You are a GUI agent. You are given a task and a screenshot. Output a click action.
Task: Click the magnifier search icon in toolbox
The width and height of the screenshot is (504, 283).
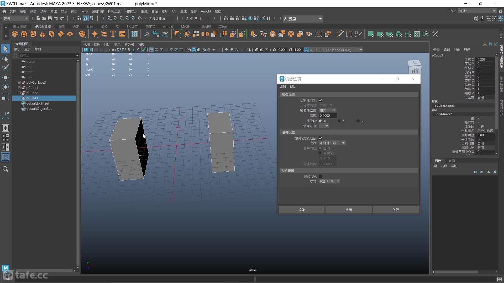6,169
